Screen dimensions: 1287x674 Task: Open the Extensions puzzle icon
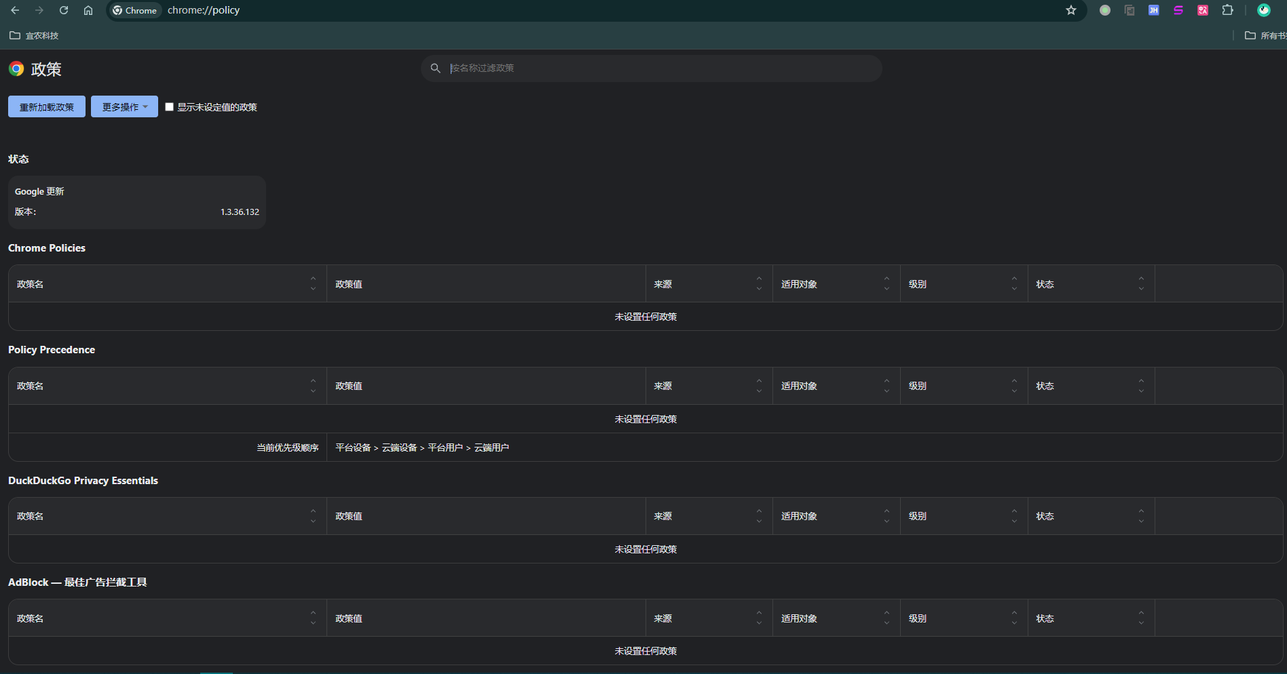1227,10
